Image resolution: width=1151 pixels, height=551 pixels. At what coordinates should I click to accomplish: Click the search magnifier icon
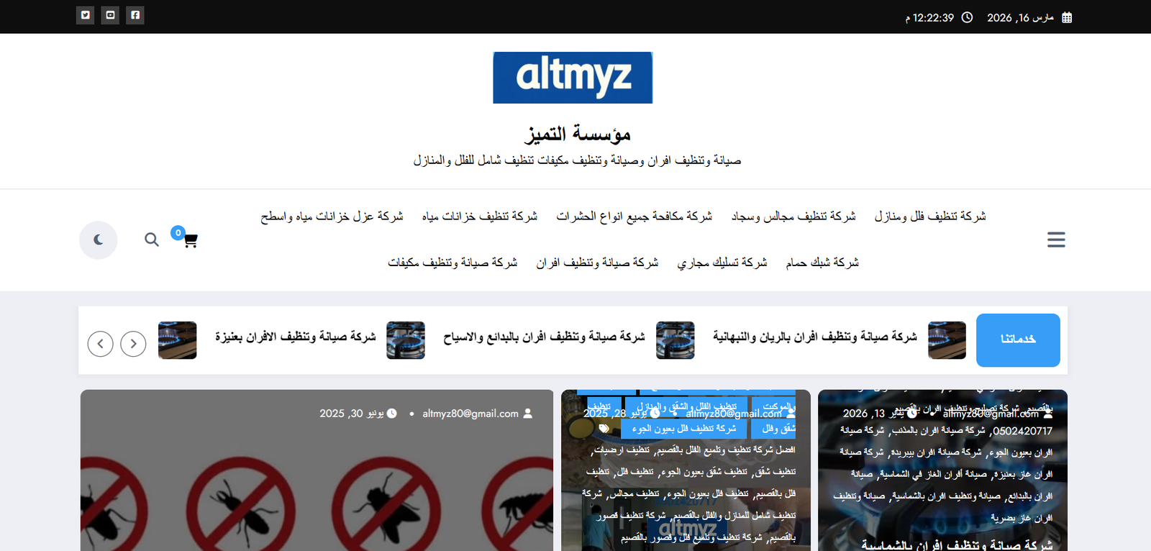pyautogui.click(x=151, y=240)
